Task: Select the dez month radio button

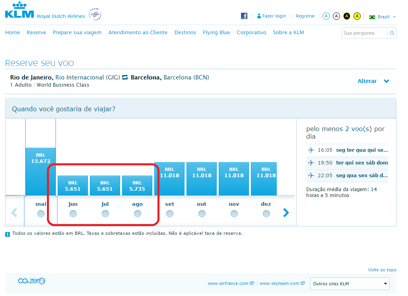Action: tap(266, 214)
